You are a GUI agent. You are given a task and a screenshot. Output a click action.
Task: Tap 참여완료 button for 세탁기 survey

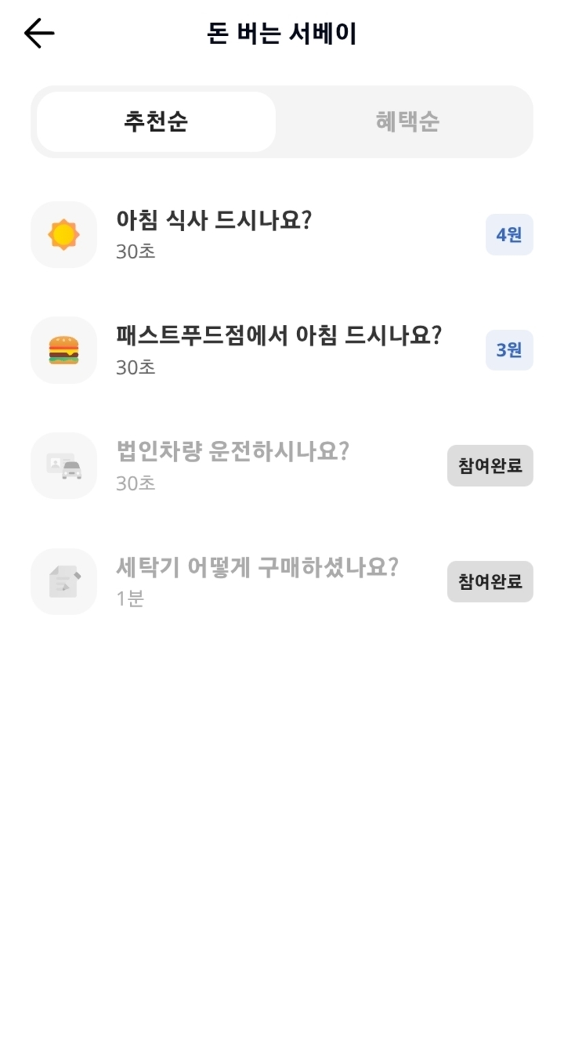490,582
